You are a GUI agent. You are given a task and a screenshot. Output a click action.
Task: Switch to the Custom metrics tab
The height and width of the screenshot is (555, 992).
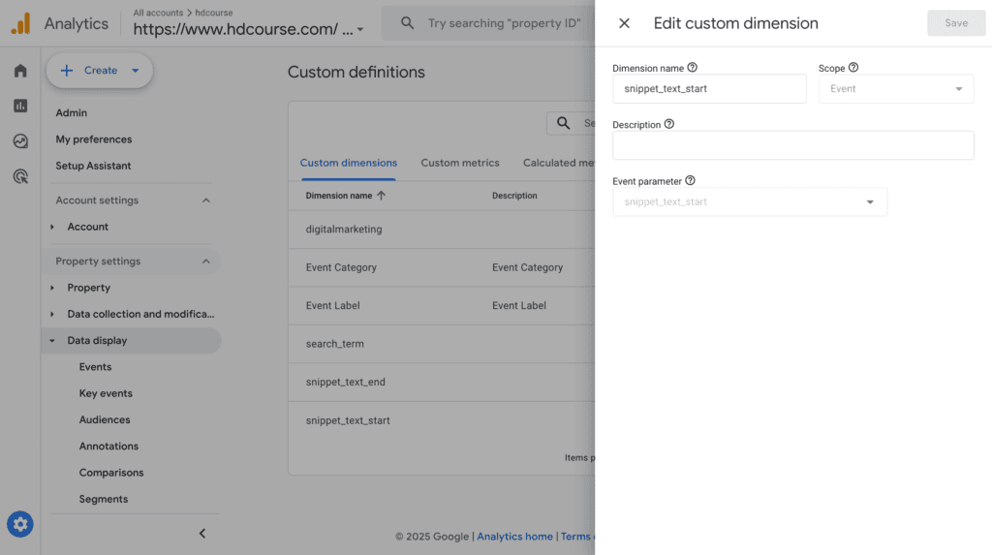(x=460, y=163)
